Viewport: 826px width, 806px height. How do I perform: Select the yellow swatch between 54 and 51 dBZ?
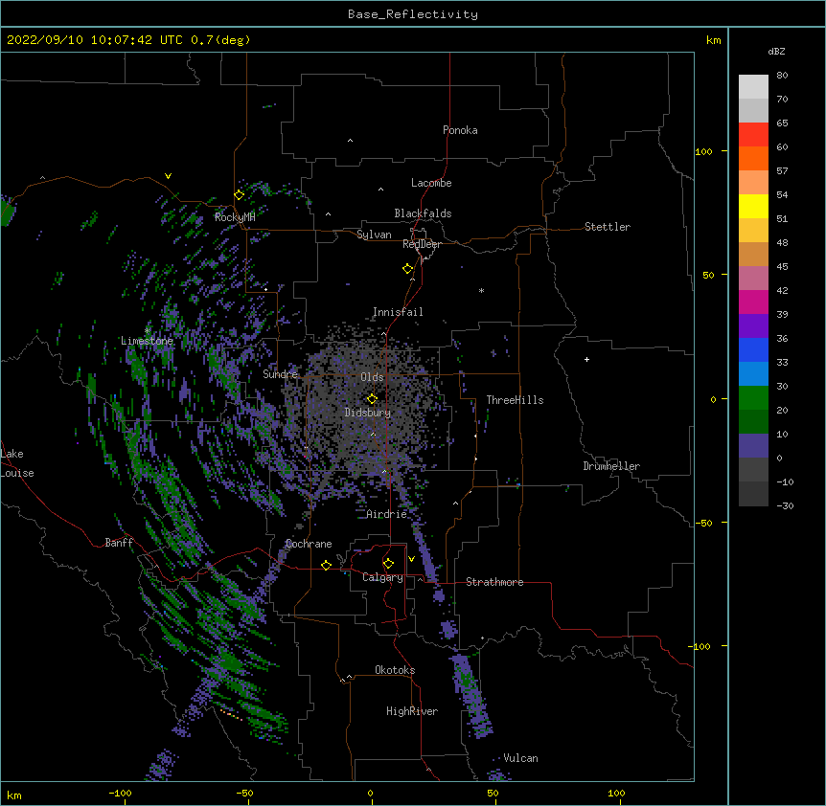click(x=753, y=206)
